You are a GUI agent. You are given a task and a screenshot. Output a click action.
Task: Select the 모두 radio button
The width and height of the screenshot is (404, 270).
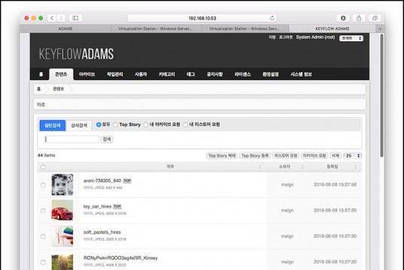tap(99, 124)
